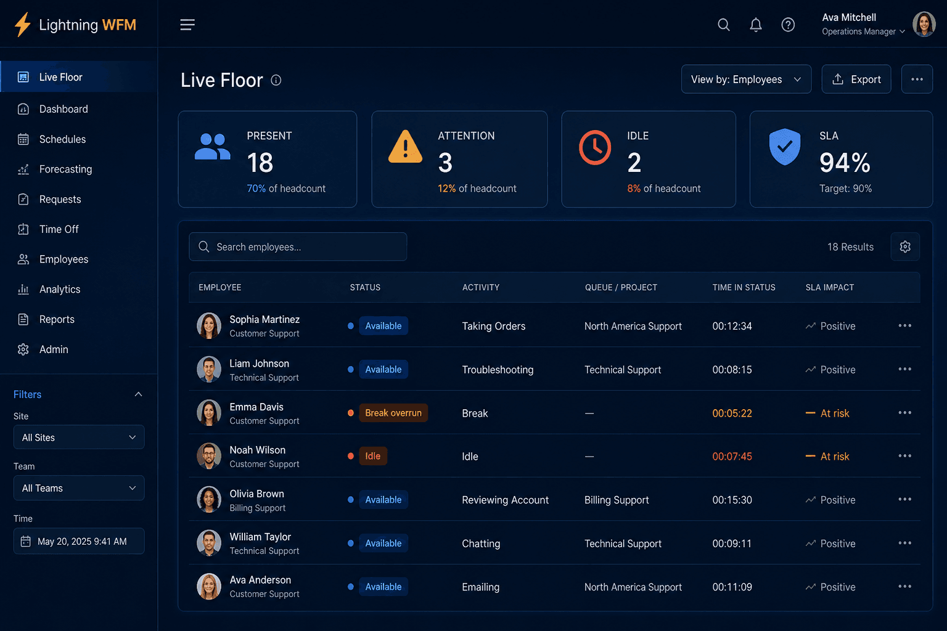This screenshot has width=947, height=631.
Task: Go to Live Floor in sidebar
Action: coord(79,77)
